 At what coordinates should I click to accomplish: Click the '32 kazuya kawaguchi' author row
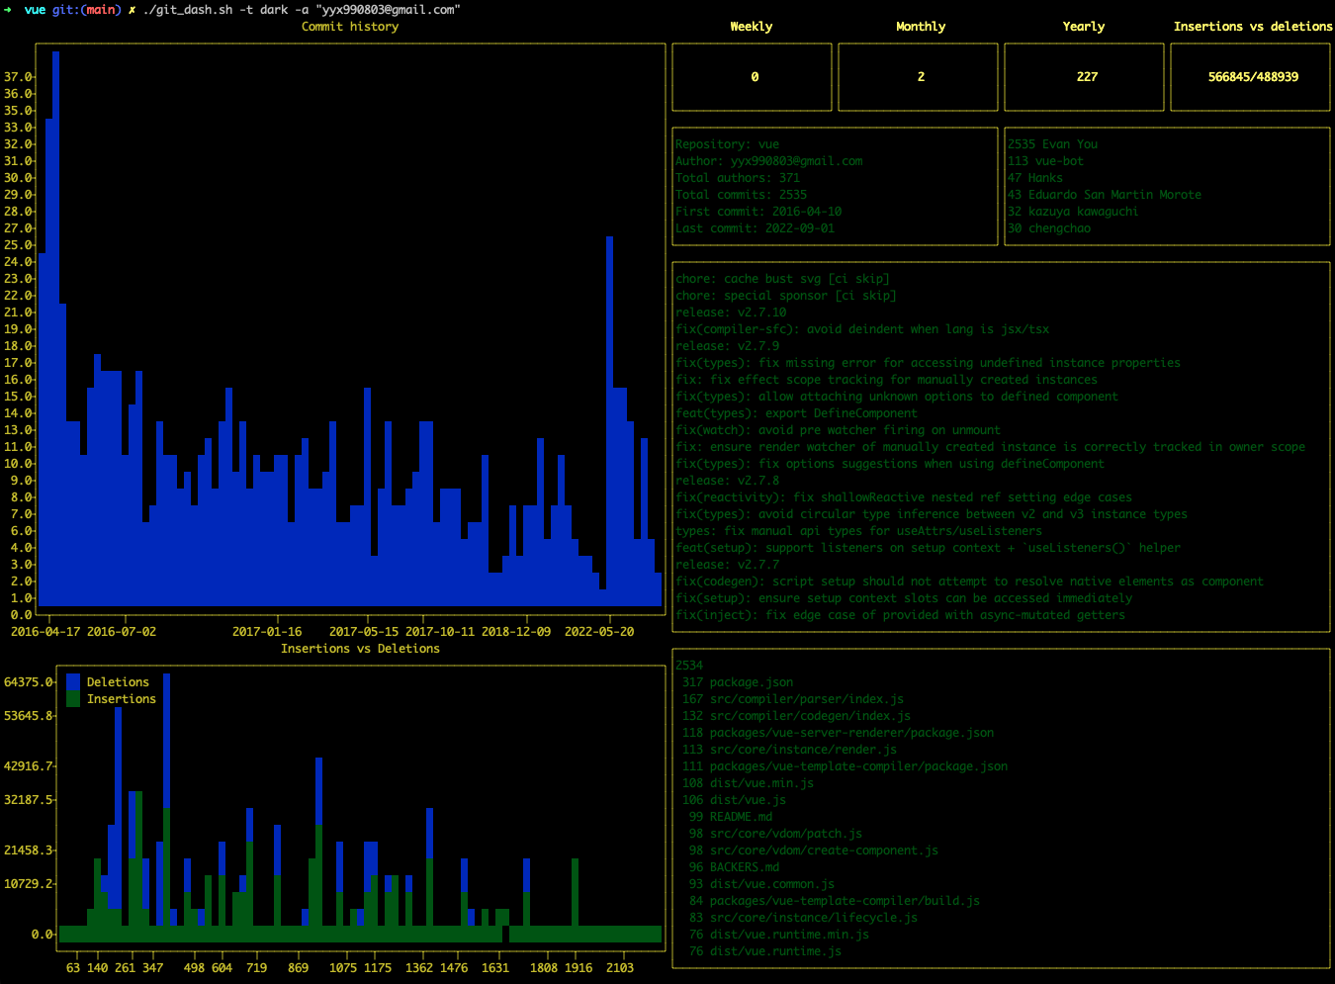point(1073,212)
